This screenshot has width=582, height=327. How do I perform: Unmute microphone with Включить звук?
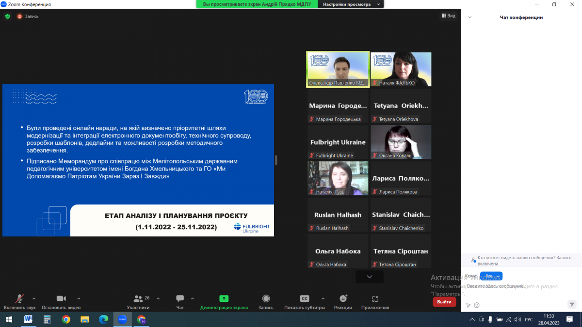(x=20, y=299)
